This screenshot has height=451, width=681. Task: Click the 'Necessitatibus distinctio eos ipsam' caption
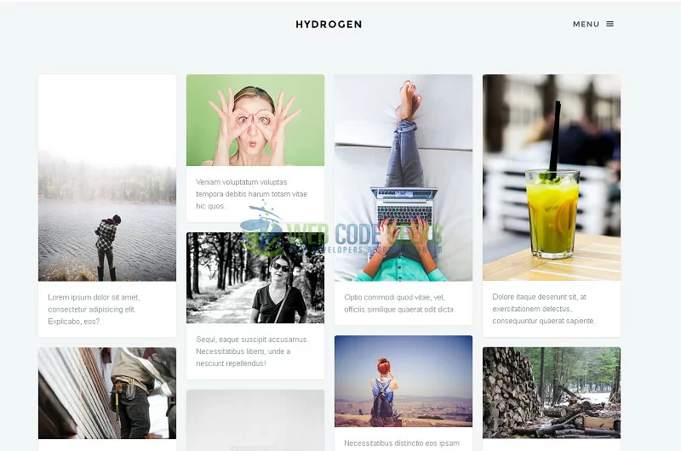pyautogui.click(x=402, y=443)
